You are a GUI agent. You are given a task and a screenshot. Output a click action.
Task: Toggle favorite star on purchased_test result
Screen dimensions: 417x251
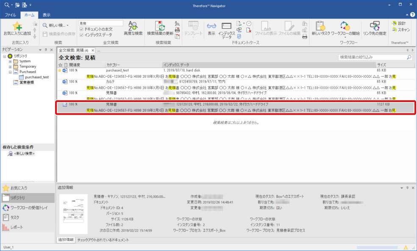click(x=60, y=70)
